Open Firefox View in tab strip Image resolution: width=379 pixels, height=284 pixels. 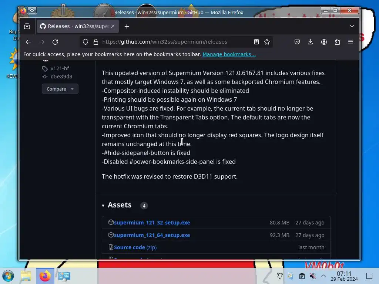[27, 26]
